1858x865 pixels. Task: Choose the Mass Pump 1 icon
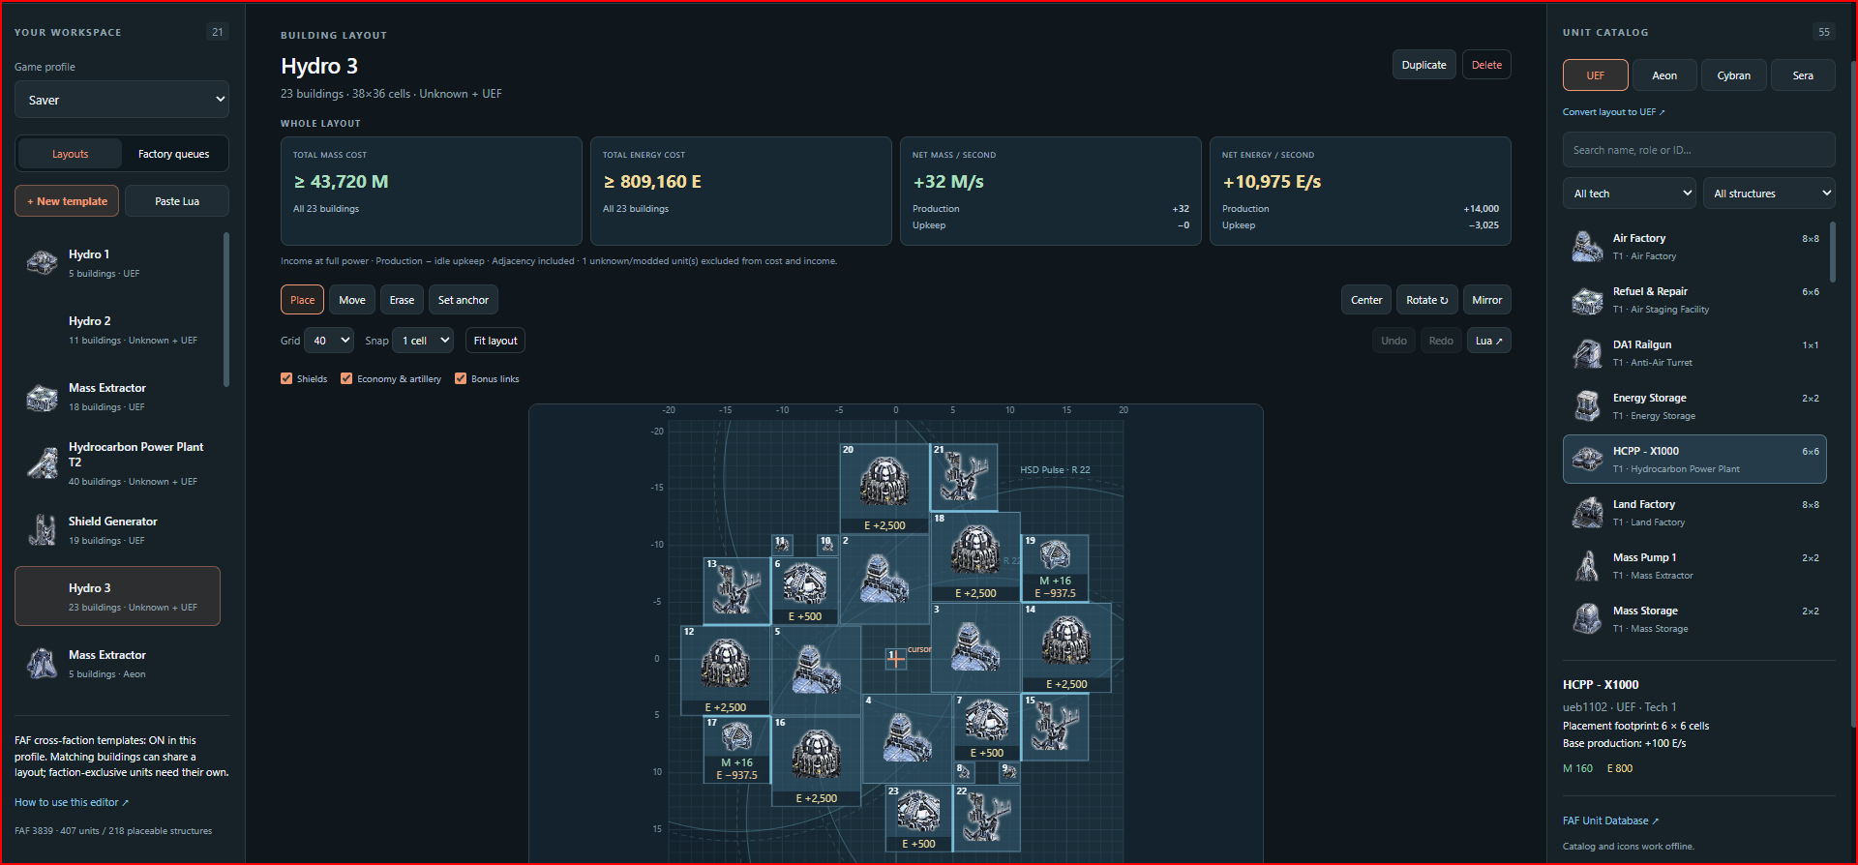click(x=1587, y=566)
